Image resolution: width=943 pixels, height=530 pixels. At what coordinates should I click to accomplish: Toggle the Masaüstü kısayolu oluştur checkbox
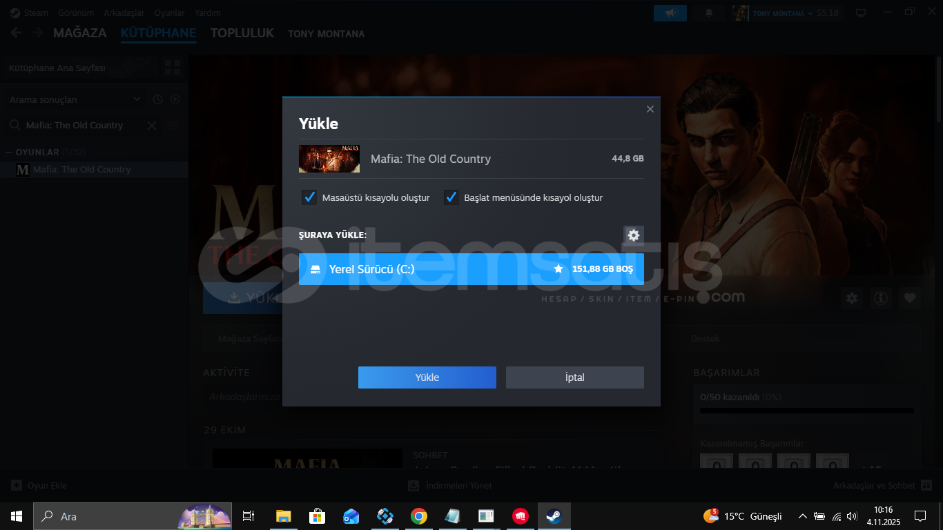click(x=309, y=197)
